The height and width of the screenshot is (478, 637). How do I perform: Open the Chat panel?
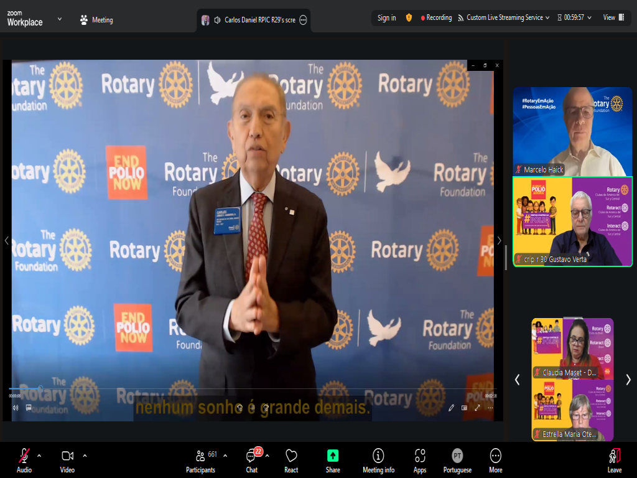coord(252,459)
